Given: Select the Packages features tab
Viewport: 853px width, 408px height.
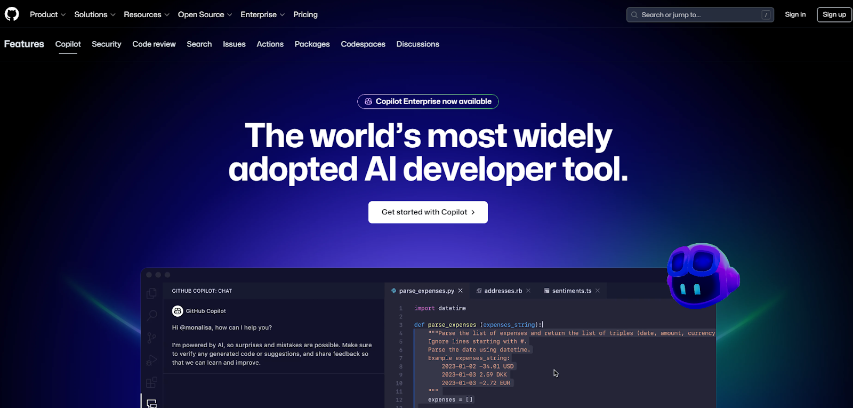Looking at the screenshot, I should point(312,44).
